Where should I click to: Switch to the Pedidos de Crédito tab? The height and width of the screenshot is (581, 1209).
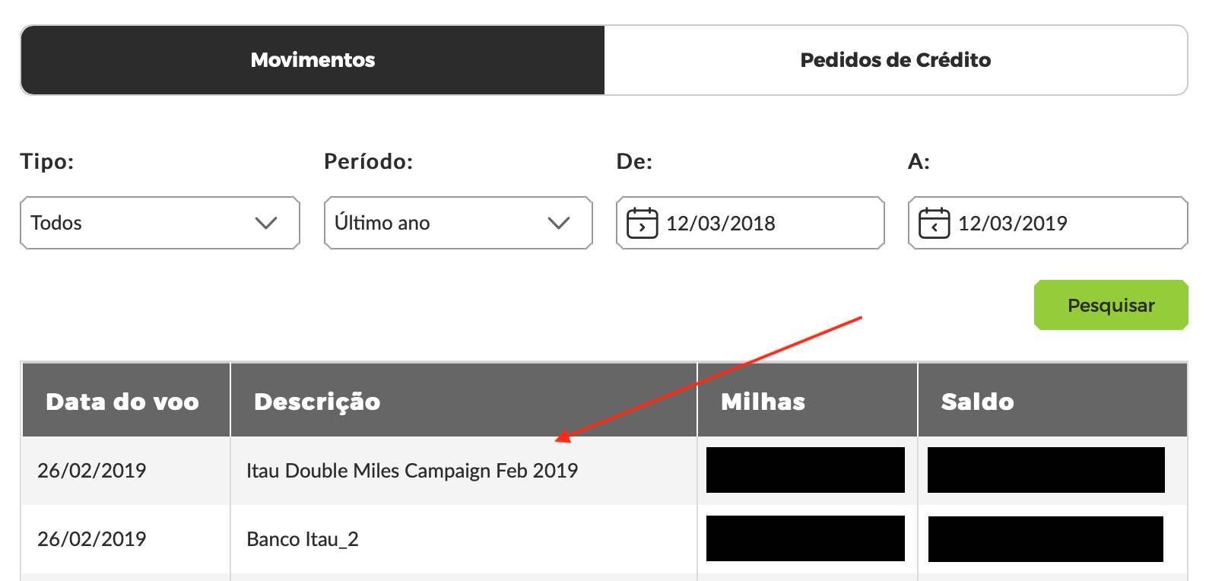(896, 60)
